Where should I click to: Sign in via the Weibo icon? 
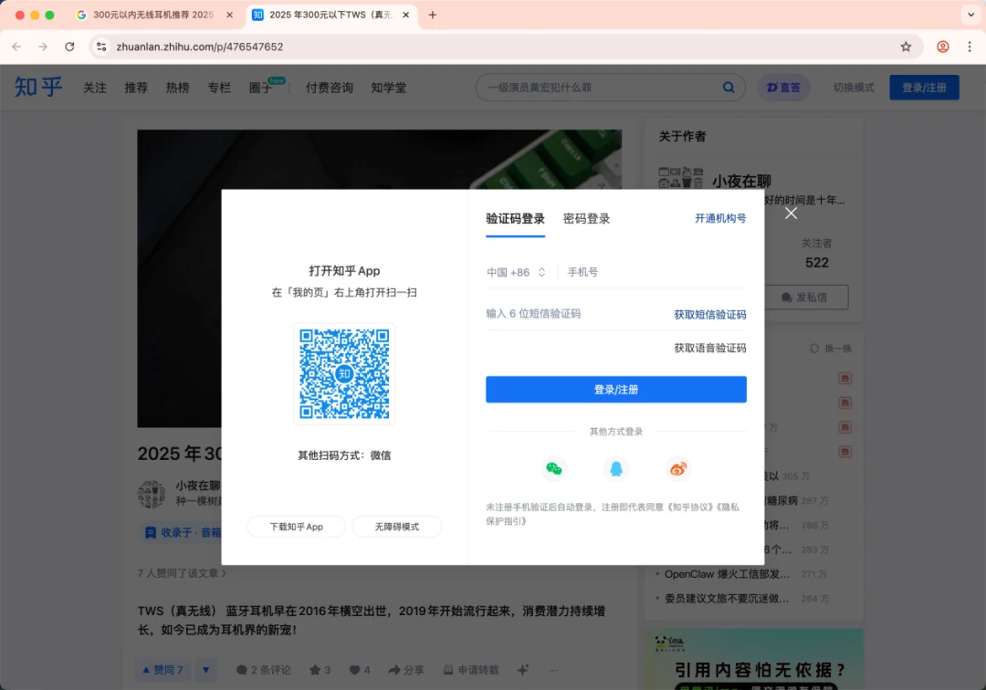pos(678,468)
